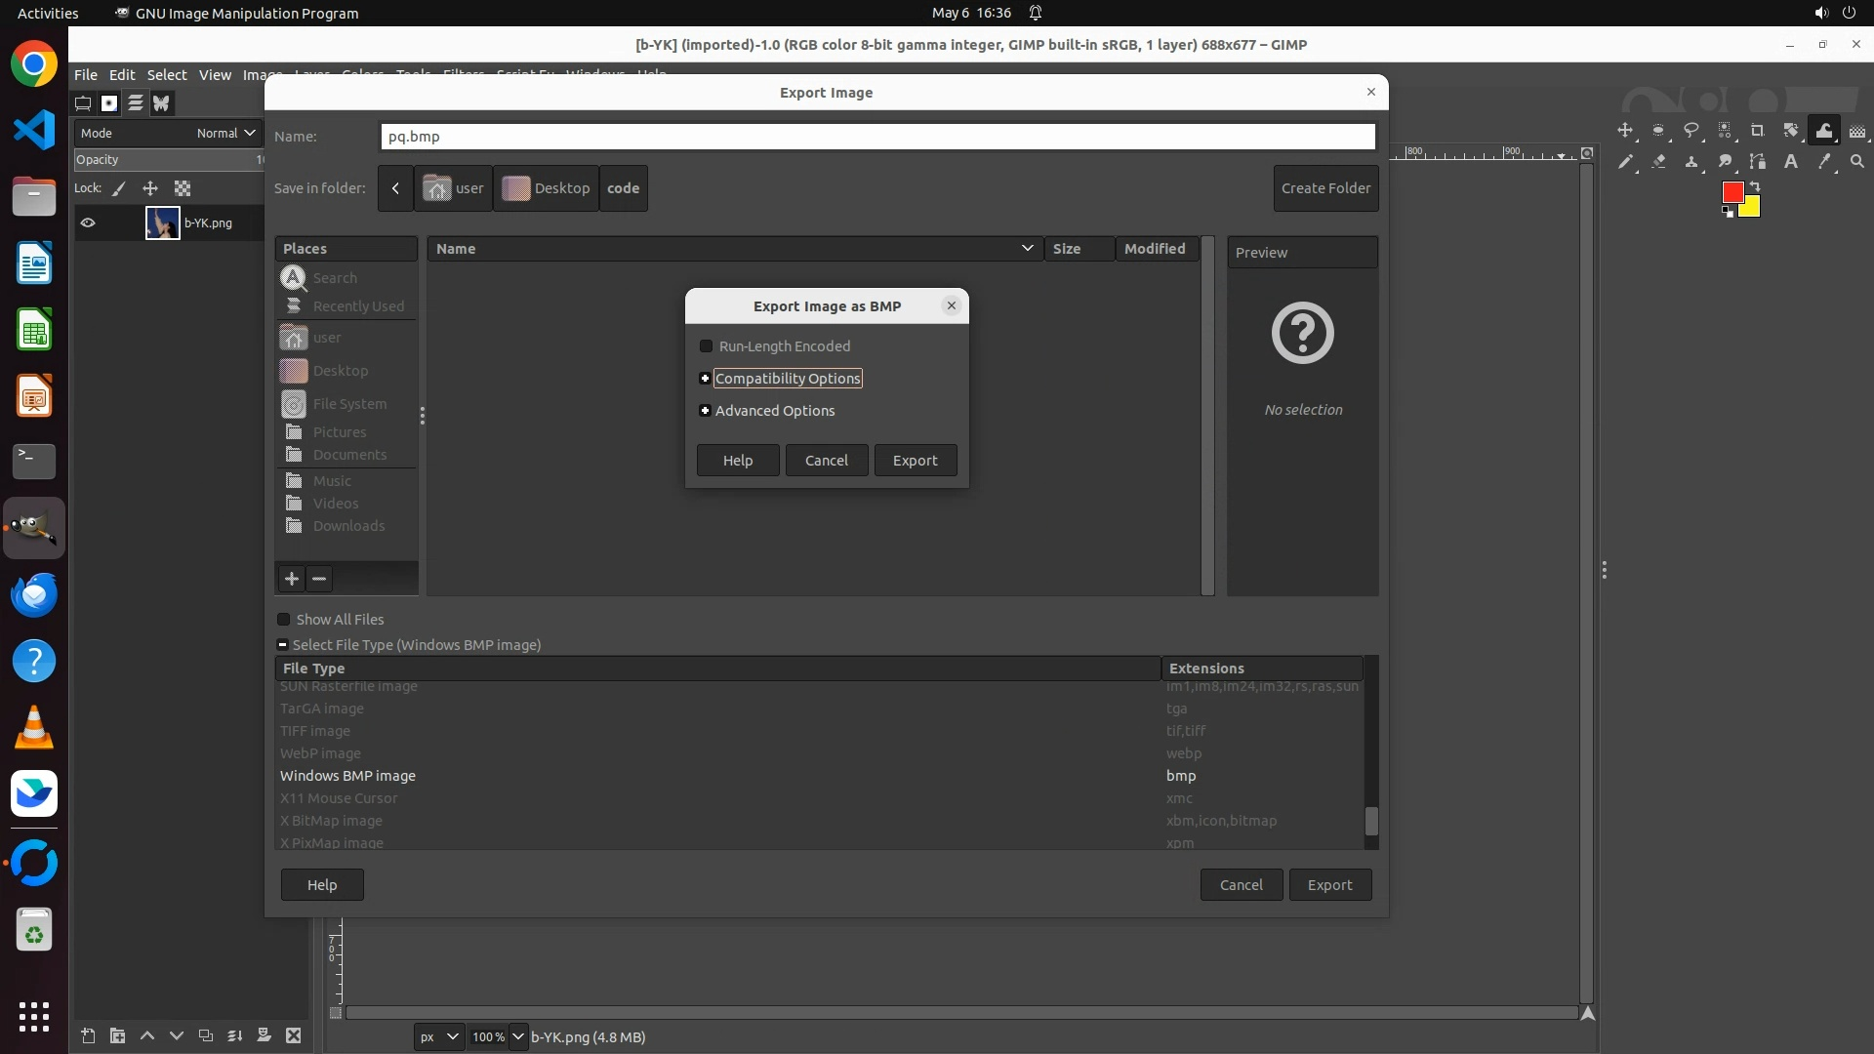Open the layer Mode Normal dropdown
Screen dimensions: 1874x1054
pos(224,133)
